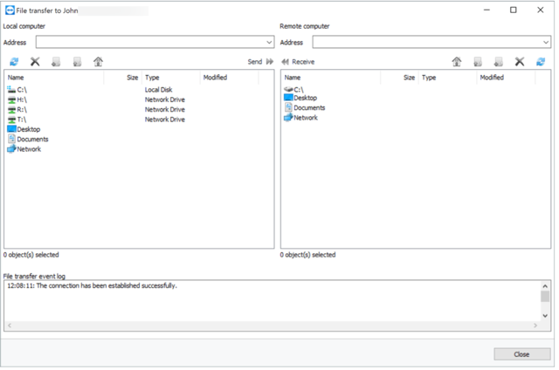
Task: Click the Receive button with double arrows
Action: (298, 62)
